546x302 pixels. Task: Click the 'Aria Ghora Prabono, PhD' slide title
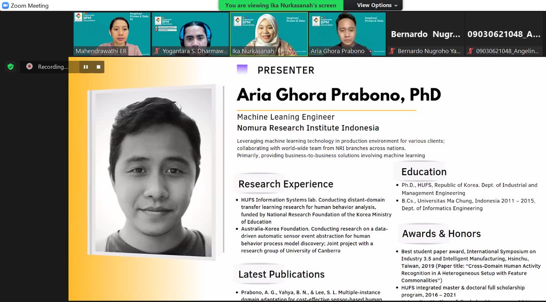pos(339,95)
